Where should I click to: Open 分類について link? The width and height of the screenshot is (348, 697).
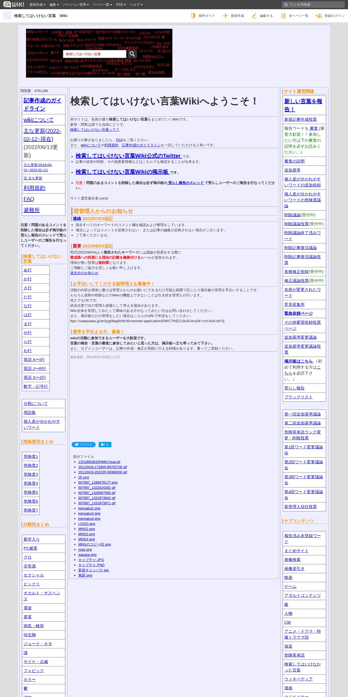(36, 404)
